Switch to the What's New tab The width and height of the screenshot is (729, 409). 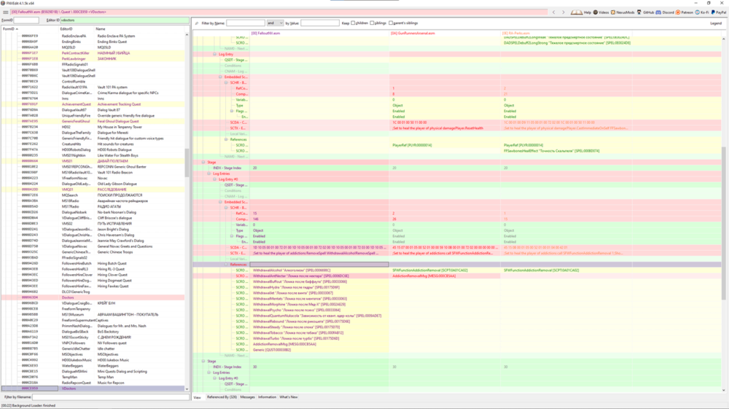(288, 397)
